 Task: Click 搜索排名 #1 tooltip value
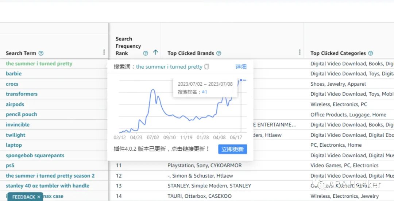click(x=205, y=92)
